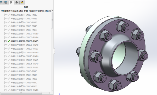Click the assembly icon of the root configuration node
The height and width of the screenshot is (95, 157).
tap(3, 11)
